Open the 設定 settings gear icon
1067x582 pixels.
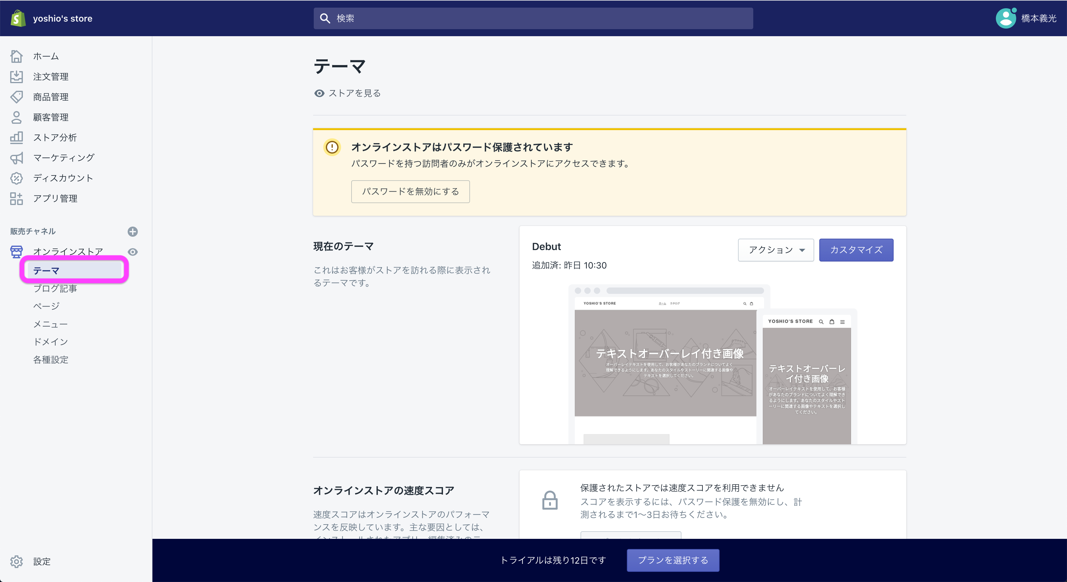tap(17, 562)
